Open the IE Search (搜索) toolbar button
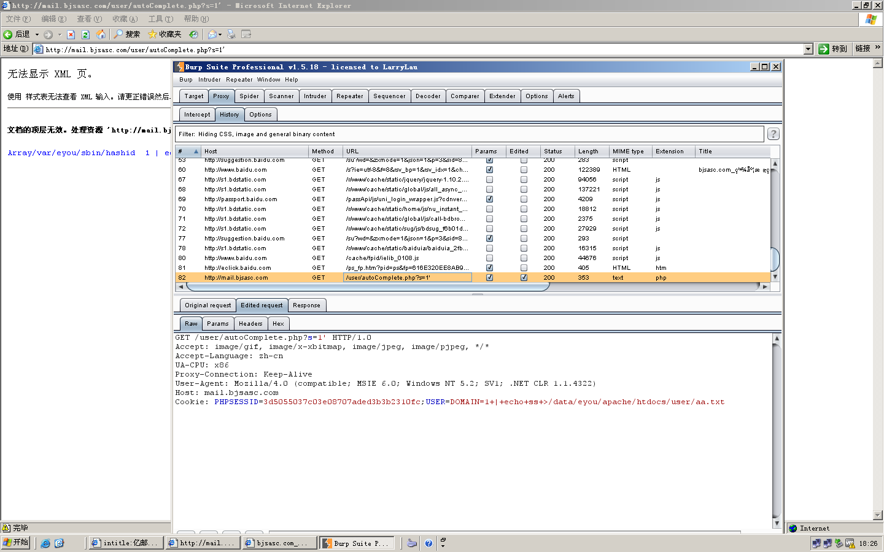This screenshot has height=552, width=884. tap(127, 34)
